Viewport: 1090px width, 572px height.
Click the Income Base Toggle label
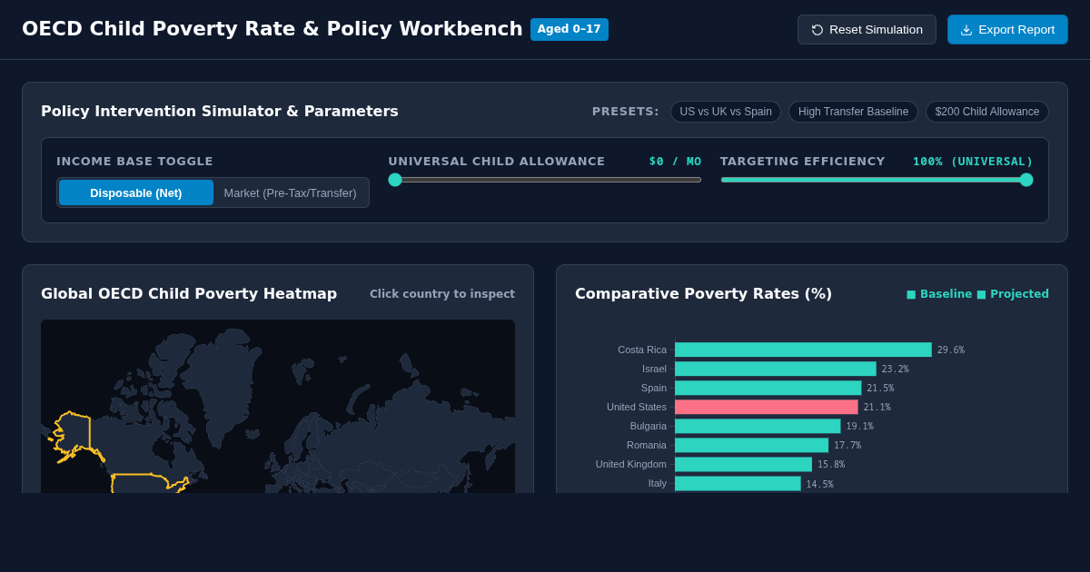pos(134,162)
